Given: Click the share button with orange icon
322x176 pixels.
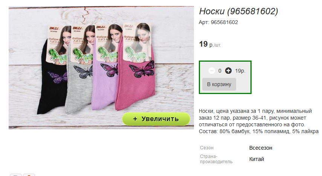Looking at the screenshot, I should click(29, 175).
